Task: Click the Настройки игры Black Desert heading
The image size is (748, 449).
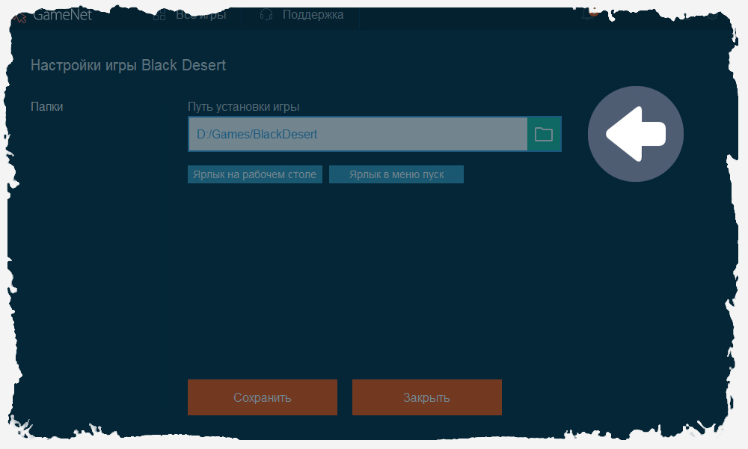Action: click(x=129, y=65)
